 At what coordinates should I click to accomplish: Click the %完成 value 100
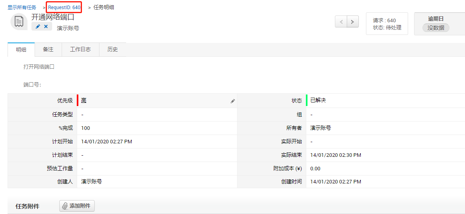[x=86, y=128]
